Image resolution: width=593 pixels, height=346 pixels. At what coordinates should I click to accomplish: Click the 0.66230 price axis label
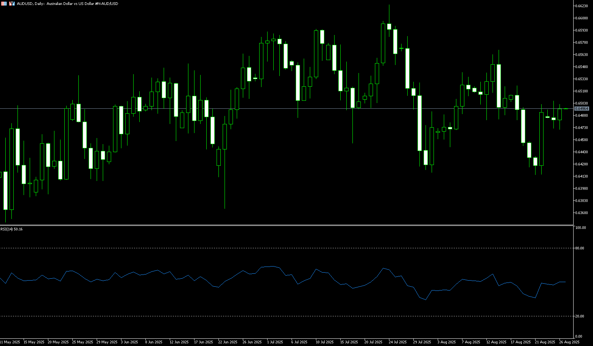(x=582, y=6)
